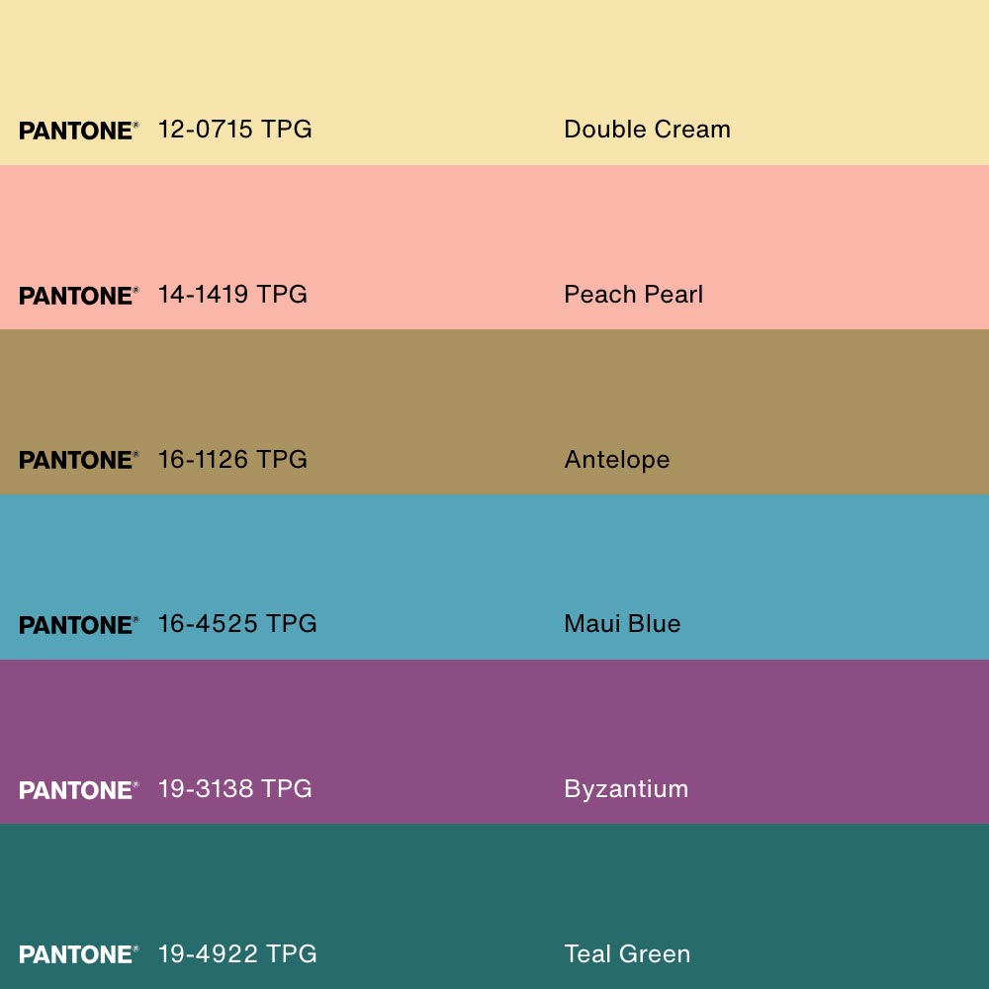Viewport: 989px width, 989px height.
Task: Select the color code 12-0715 TPG
Action: click(x=234, y=129)
